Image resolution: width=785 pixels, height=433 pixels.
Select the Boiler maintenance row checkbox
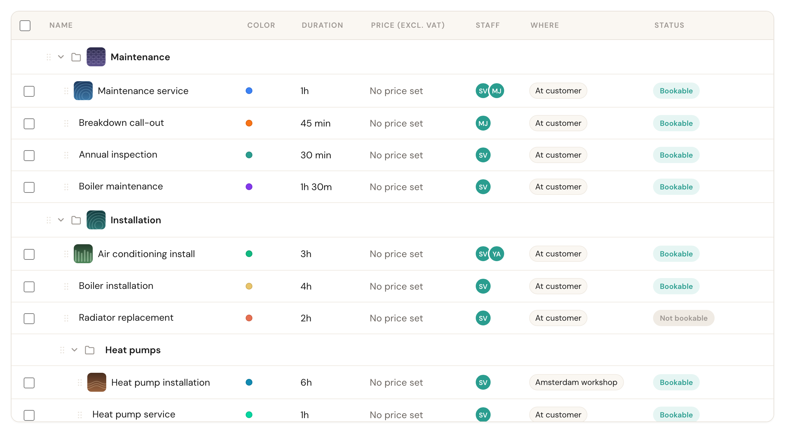click(29, 187)
